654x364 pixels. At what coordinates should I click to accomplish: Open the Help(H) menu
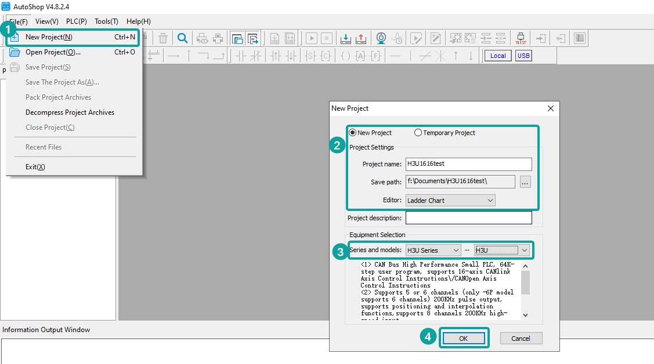click(139, 21)
